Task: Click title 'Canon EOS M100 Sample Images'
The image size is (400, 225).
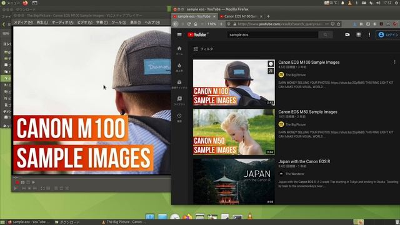Action: click(x=309, y=62)
